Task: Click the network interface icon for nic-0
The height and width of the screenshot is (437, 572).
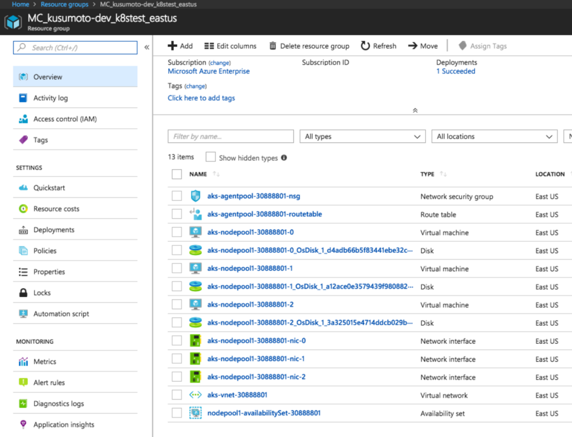Action: coord(196,340)
